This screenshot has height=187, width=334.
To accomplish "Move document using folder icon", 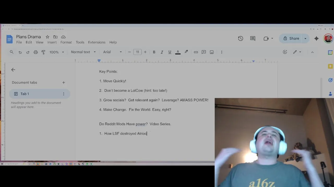I will [55, 37].
